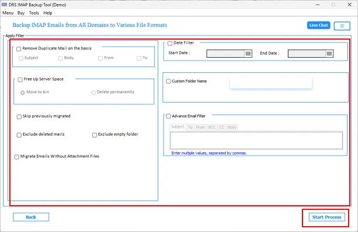Toggle the Date Filter checkbox

coord(170,43)
